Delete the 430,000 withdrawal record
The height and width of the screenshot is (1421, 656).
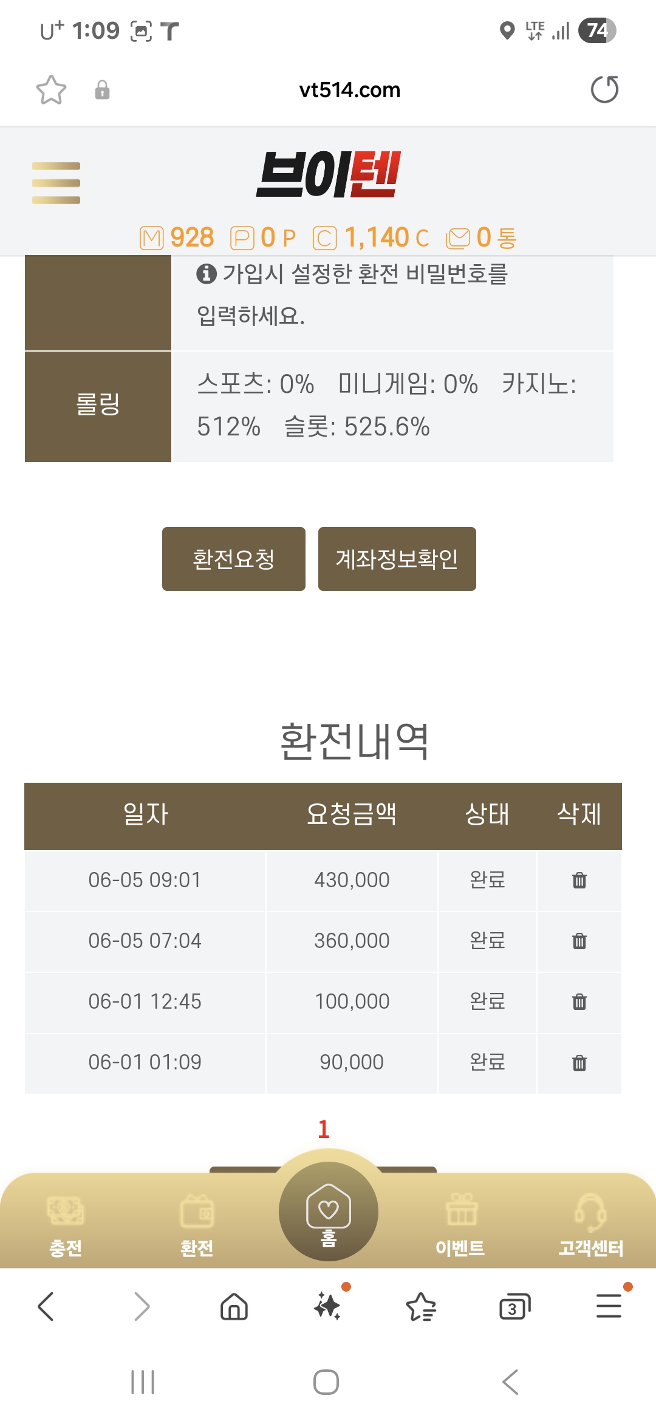point(579,880)
